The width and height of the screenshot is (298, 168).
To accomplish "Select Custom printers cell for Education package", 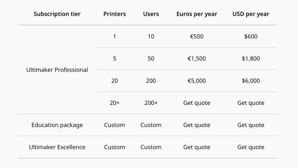I will click(115, 125).
